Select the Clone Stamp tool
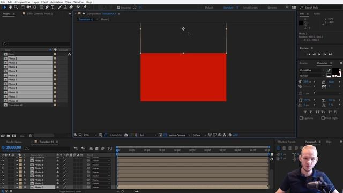 [x=65, y=7]
